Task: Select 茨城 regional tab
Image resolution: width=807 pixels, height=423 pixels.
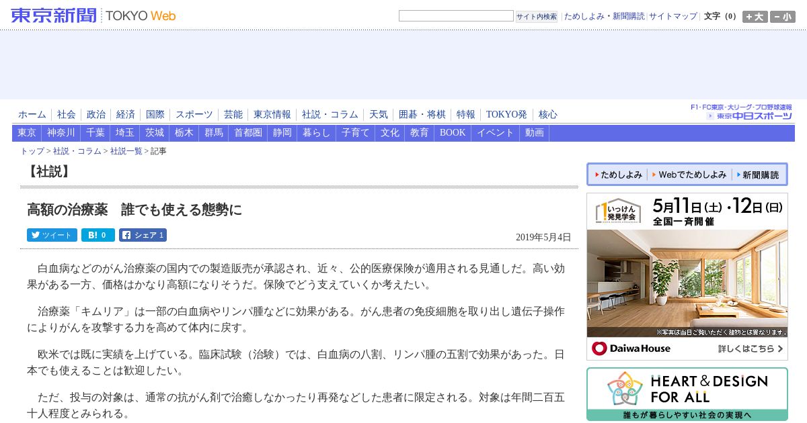Action: (155, 133)
